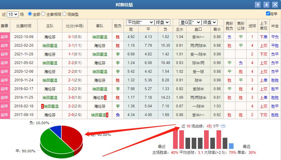Click the first red win bar nearest 最近
Viewport: 281px width, 160px height.
coord(176,140)
